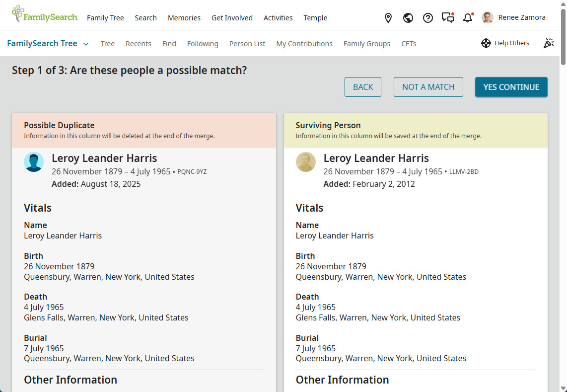Click the scrollbar down arrow

tap(563, 389)
